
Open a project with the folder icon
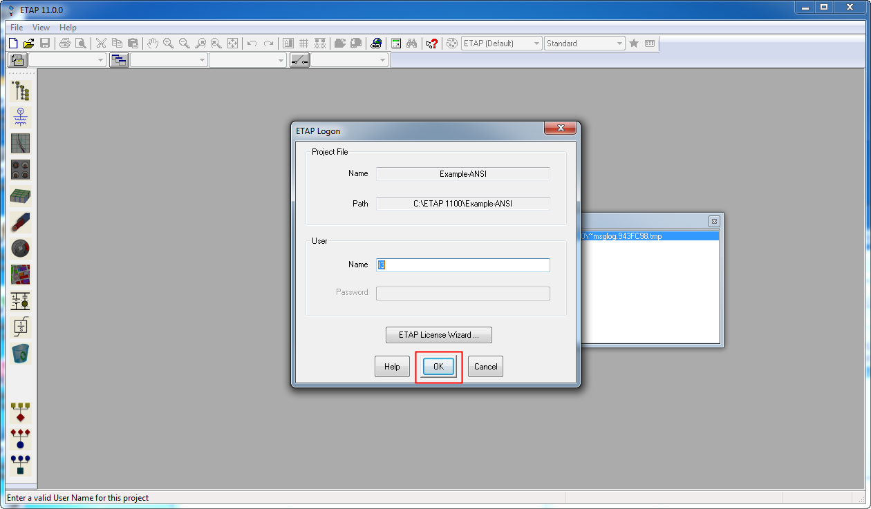28,44
